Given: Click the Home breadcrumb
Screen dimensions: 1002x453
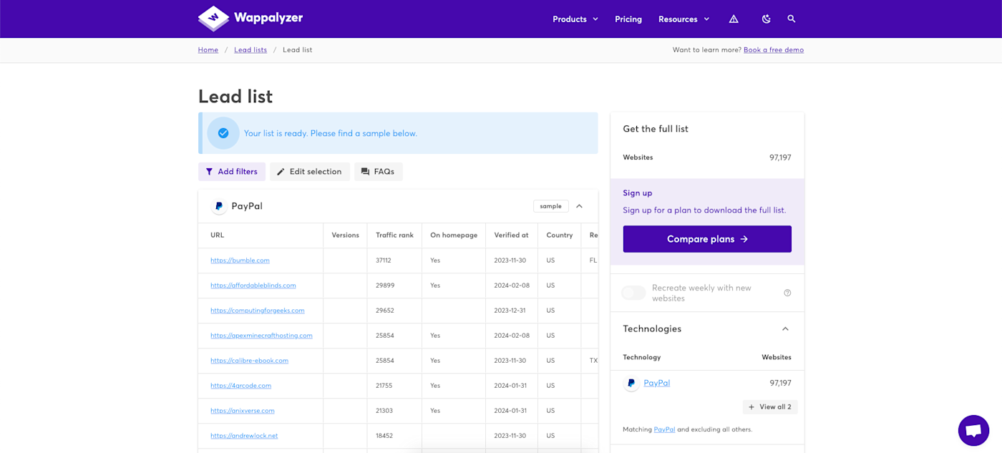Looking at the screenshot, I should coord(208,50).
